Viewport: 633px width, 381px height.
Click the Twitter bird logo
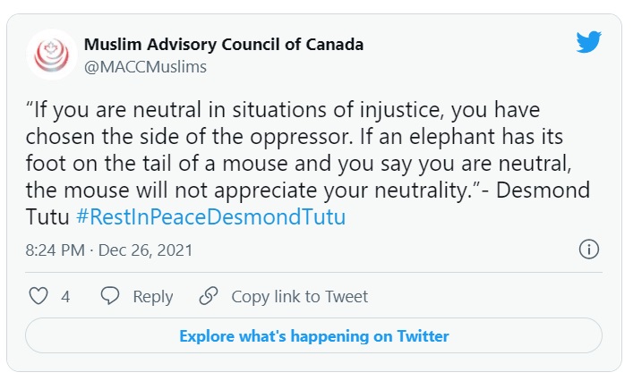point(588,42)
